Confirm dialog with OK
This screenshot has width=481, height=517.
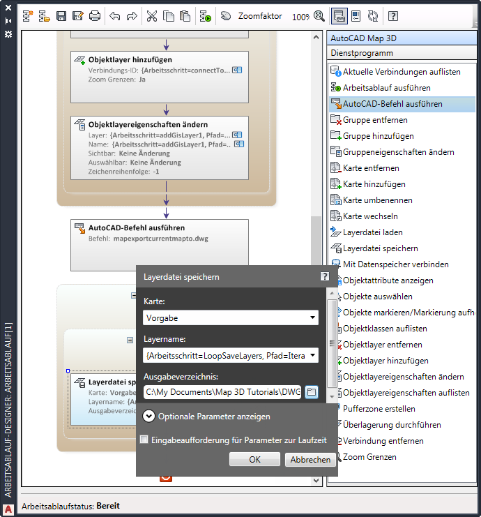pyautogui.click(x=254, y=459)
